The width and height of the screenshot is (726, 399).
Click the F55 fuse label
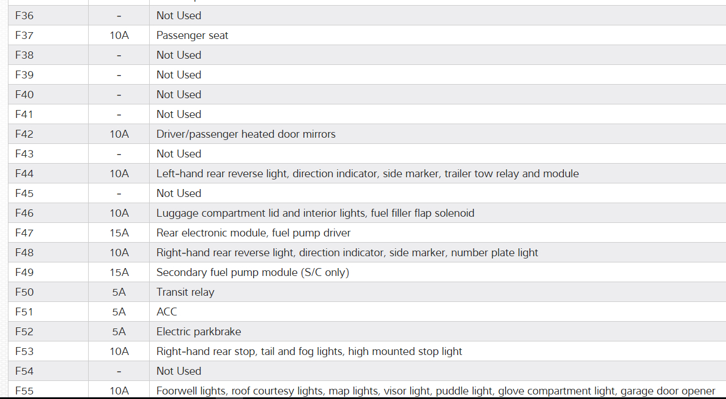(24, 391)
